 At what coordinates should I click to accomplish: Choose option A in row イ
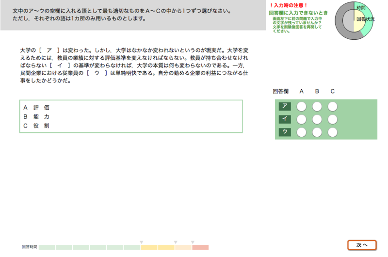tap(301, 119)
